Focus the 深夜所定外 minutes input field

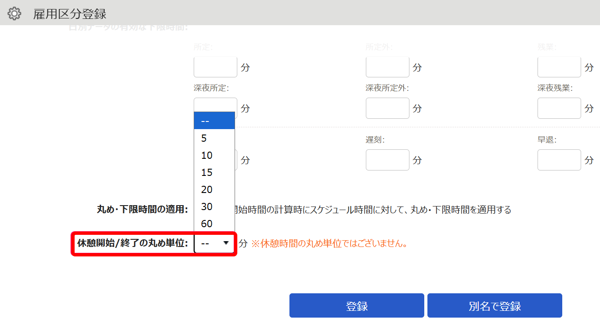tap(387, 108)
